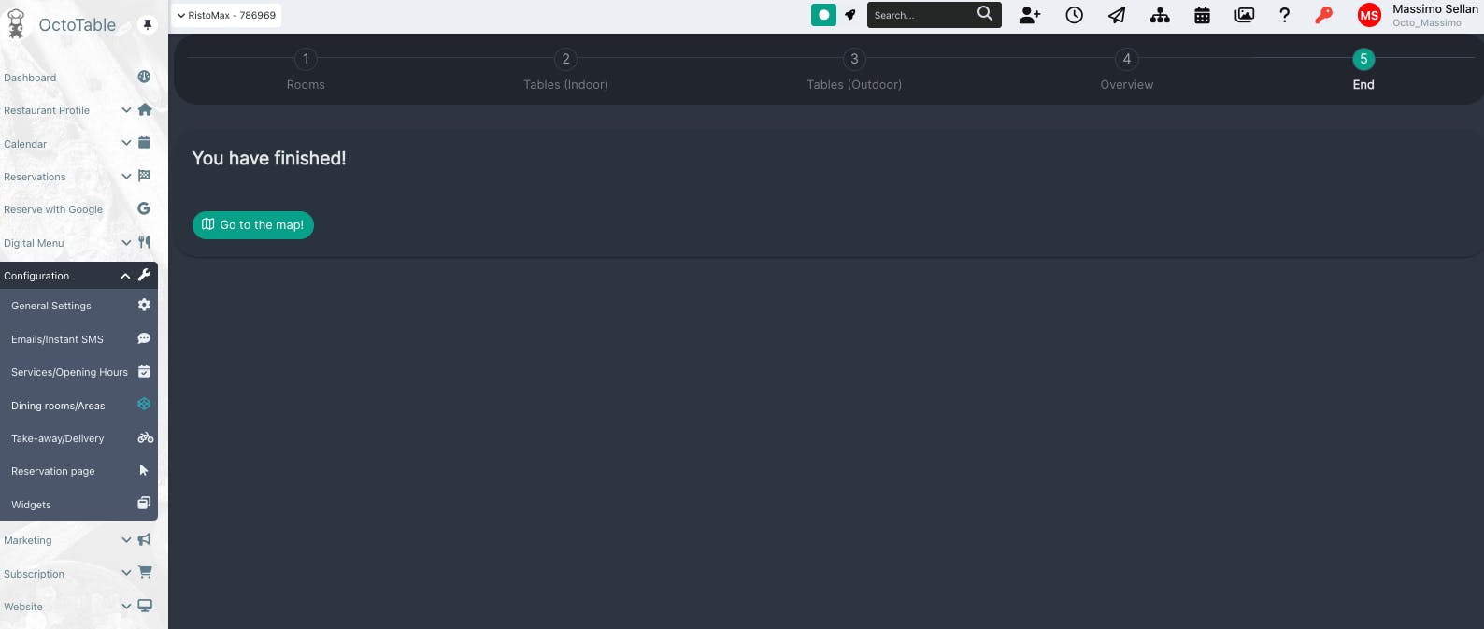Toggle the sidebar pin icon

(148, 25)
